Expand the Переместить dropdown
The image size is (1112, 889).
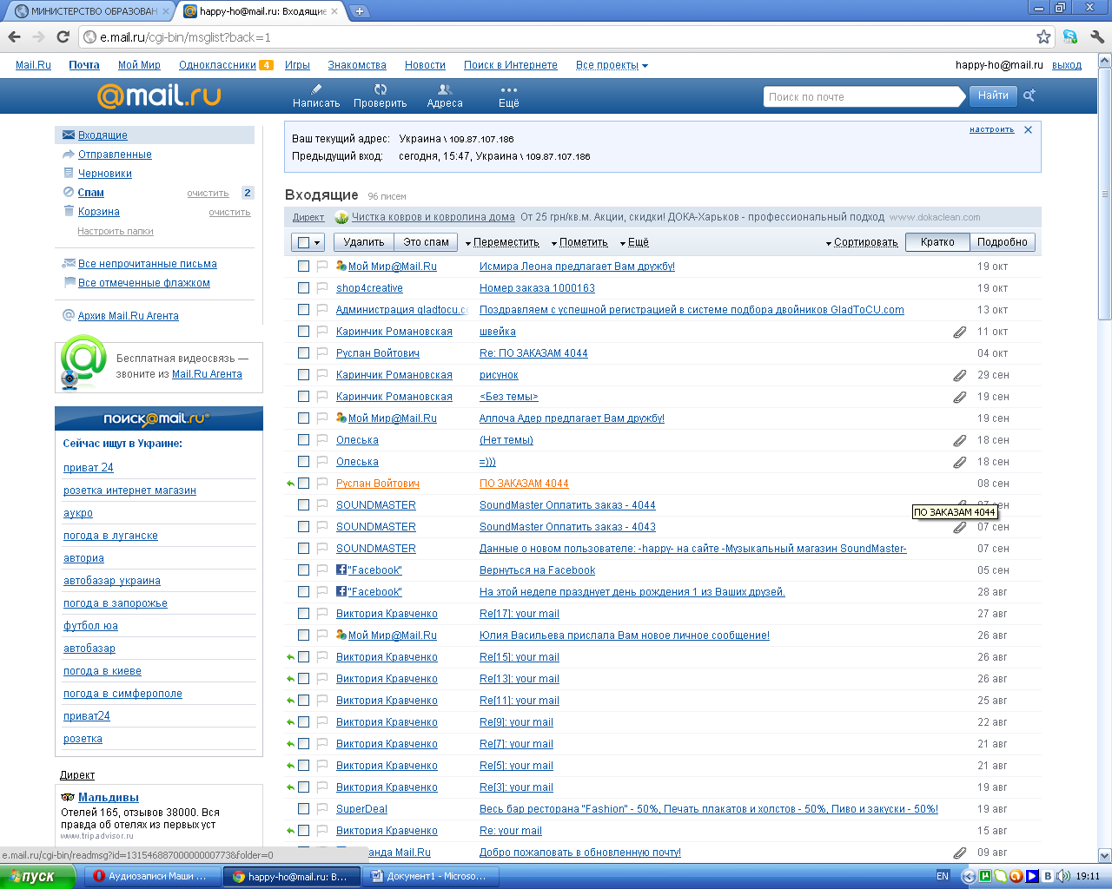point(502,242)
